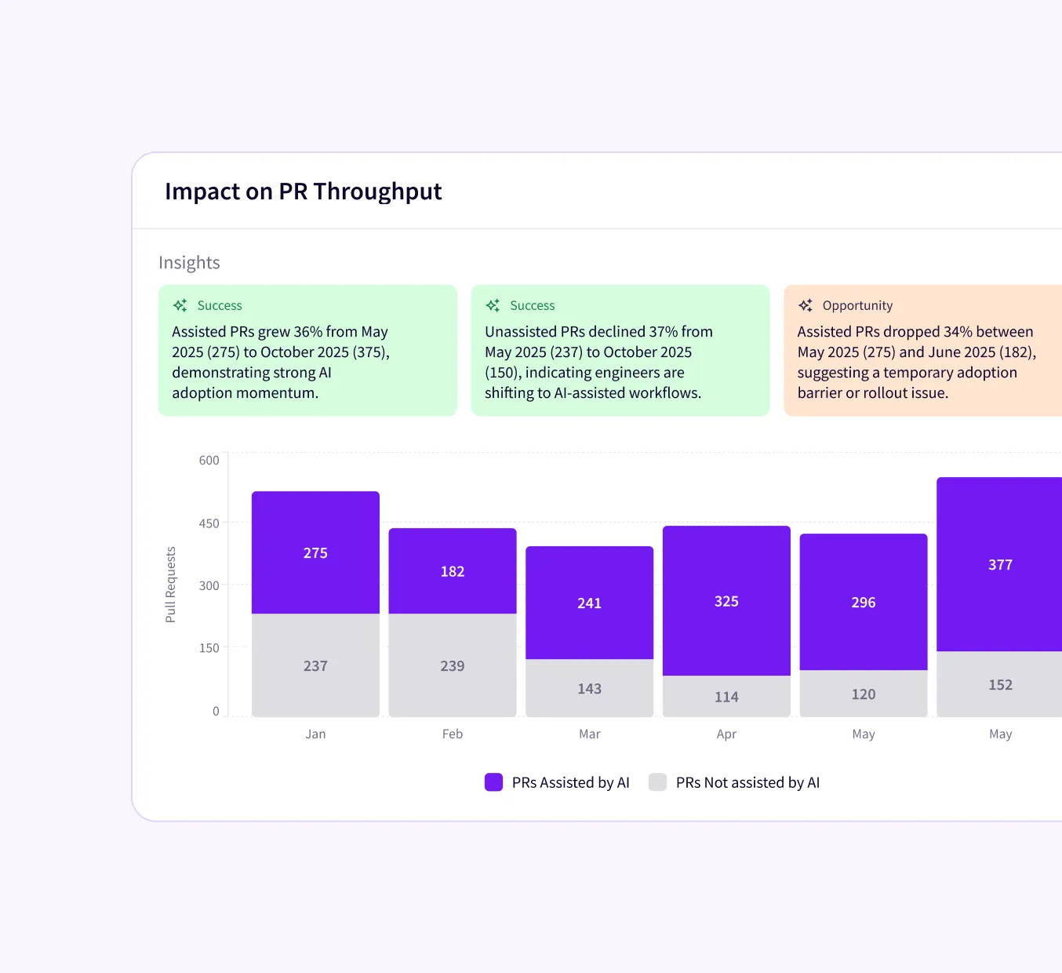Image resolution: width=1062 pixels, height=973 pixels.
Task: Click the purple PRs Assisted by AI legend swatch
Action: coord(493,782)
